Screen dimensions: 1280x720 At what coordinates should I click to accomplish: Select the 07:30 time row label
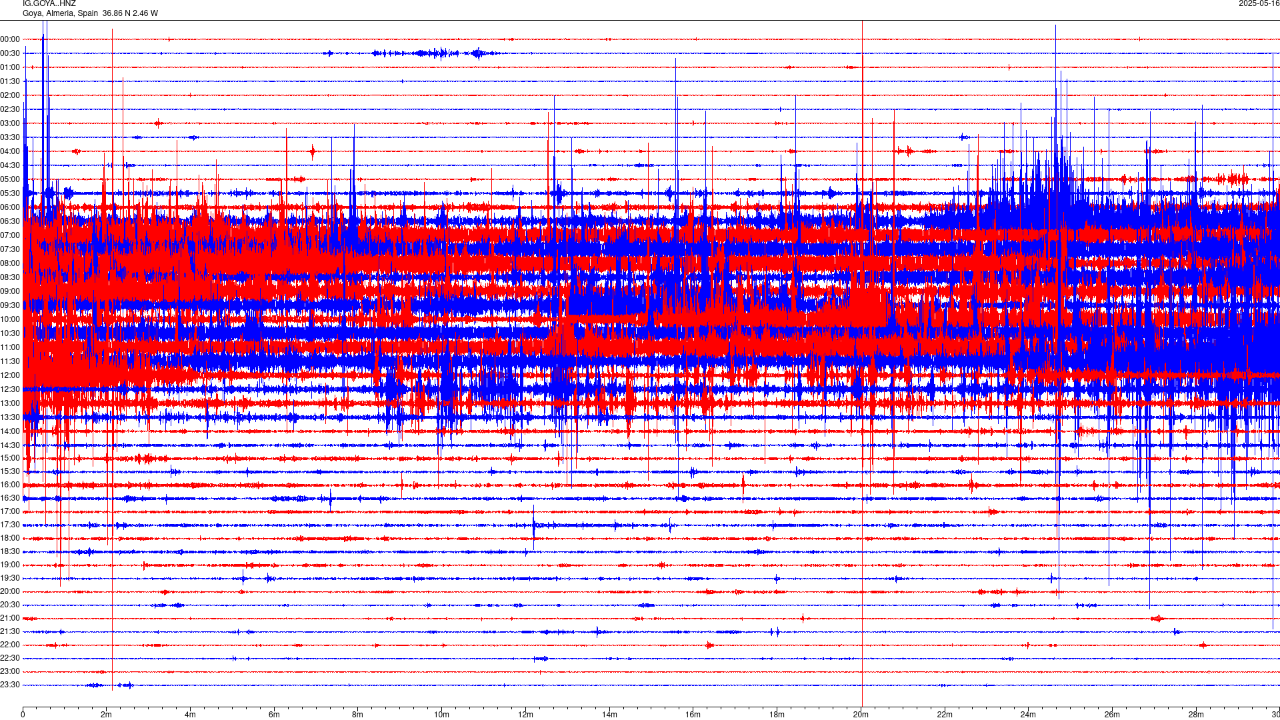coord(10,249)
